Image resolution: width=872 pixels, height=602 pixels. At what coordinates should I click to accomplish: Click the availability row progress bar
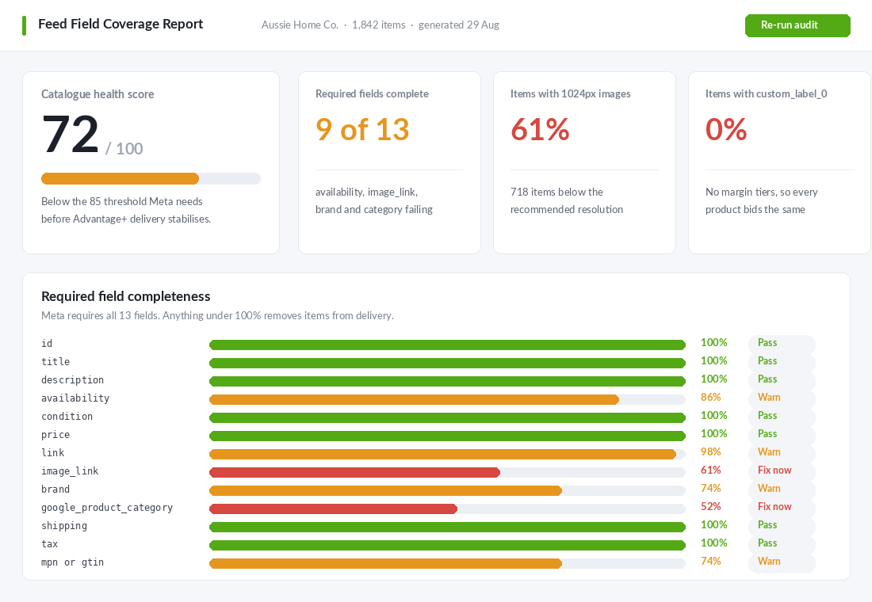tap(447, 400)
